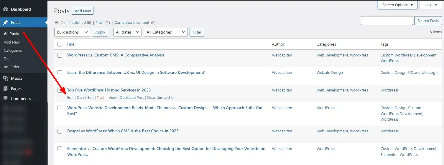
Task: Check the Drupal vs WordPress post
Action: pyautogui.click(x=60, y=131)
